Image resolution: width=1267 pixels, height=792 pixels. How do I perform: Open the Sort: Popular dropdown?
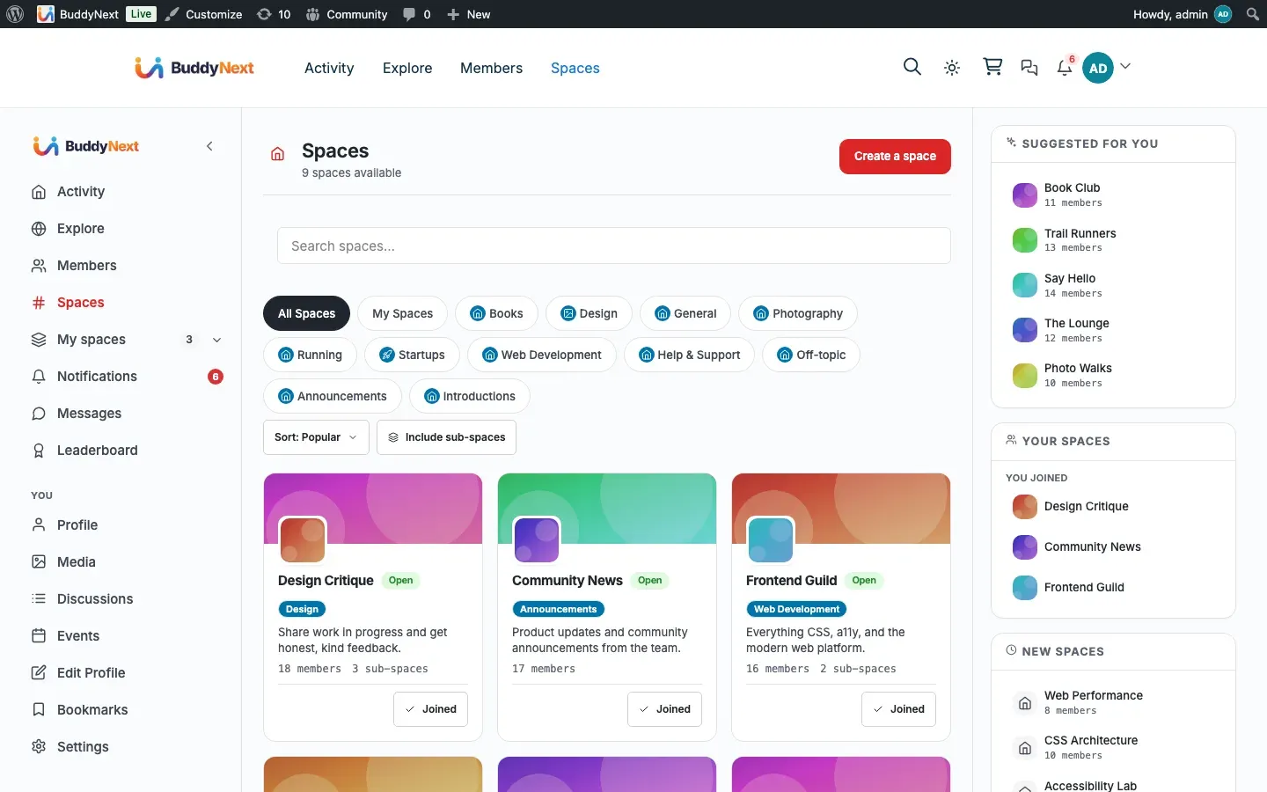coord(316,437)
